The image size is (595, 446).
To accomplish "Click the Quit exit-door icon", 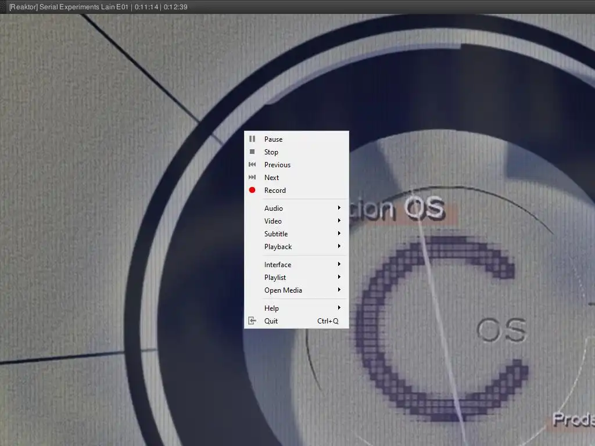I will point(252,321).
